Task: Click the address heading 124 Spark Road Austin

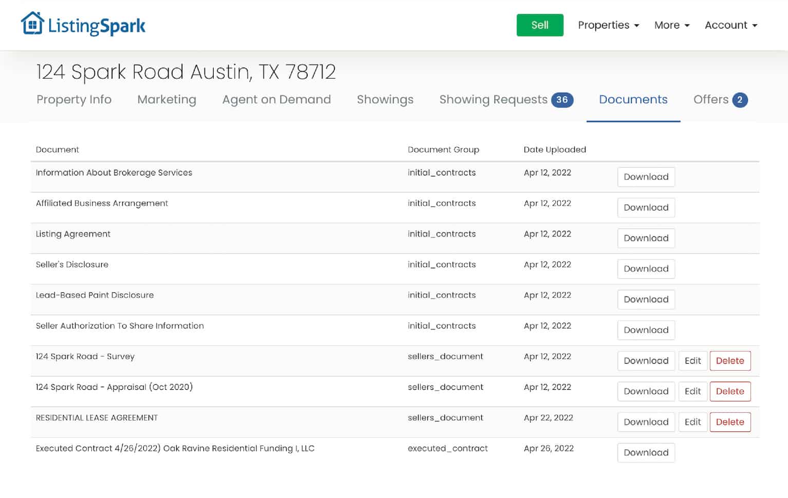Action: [186, 72]
